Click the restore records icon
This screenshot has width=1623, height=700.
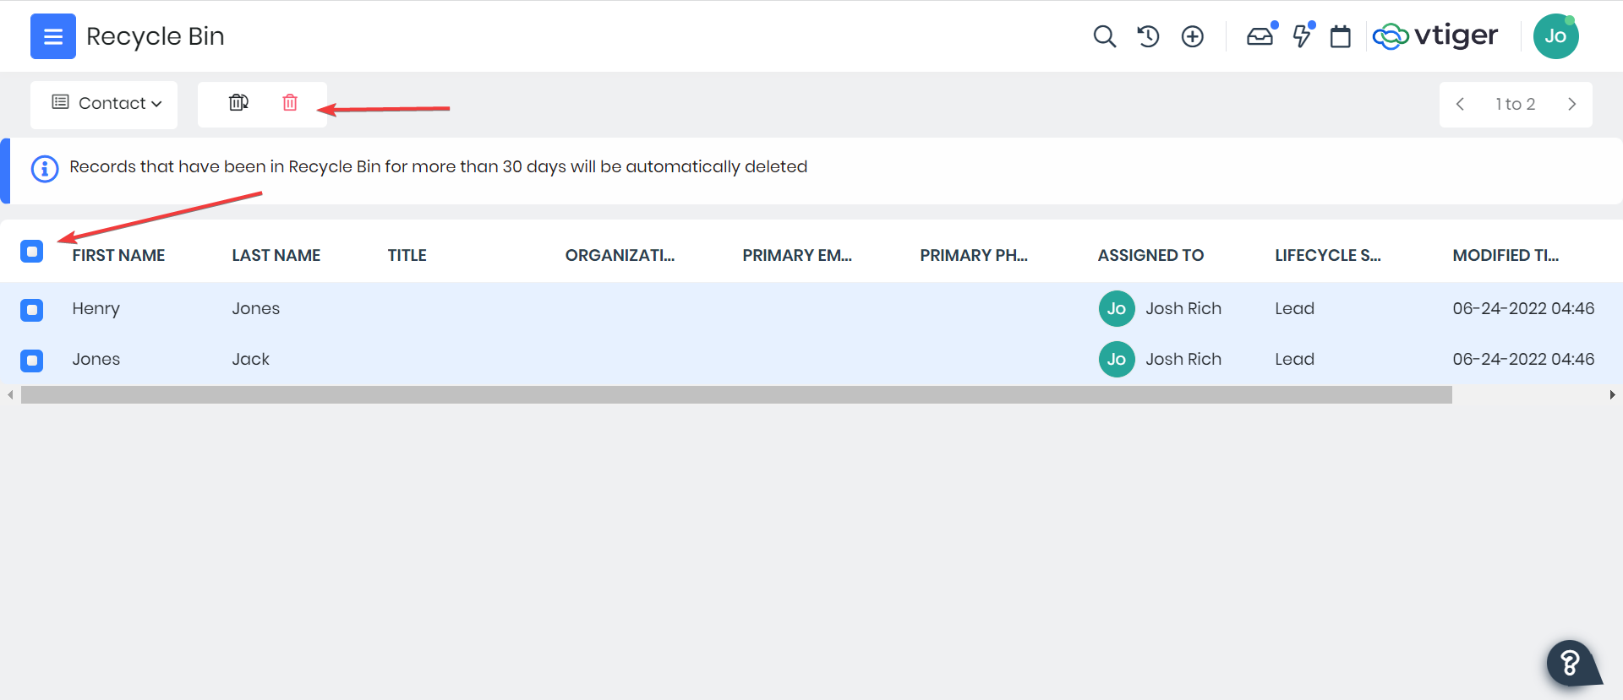click(x=238, y=103)
